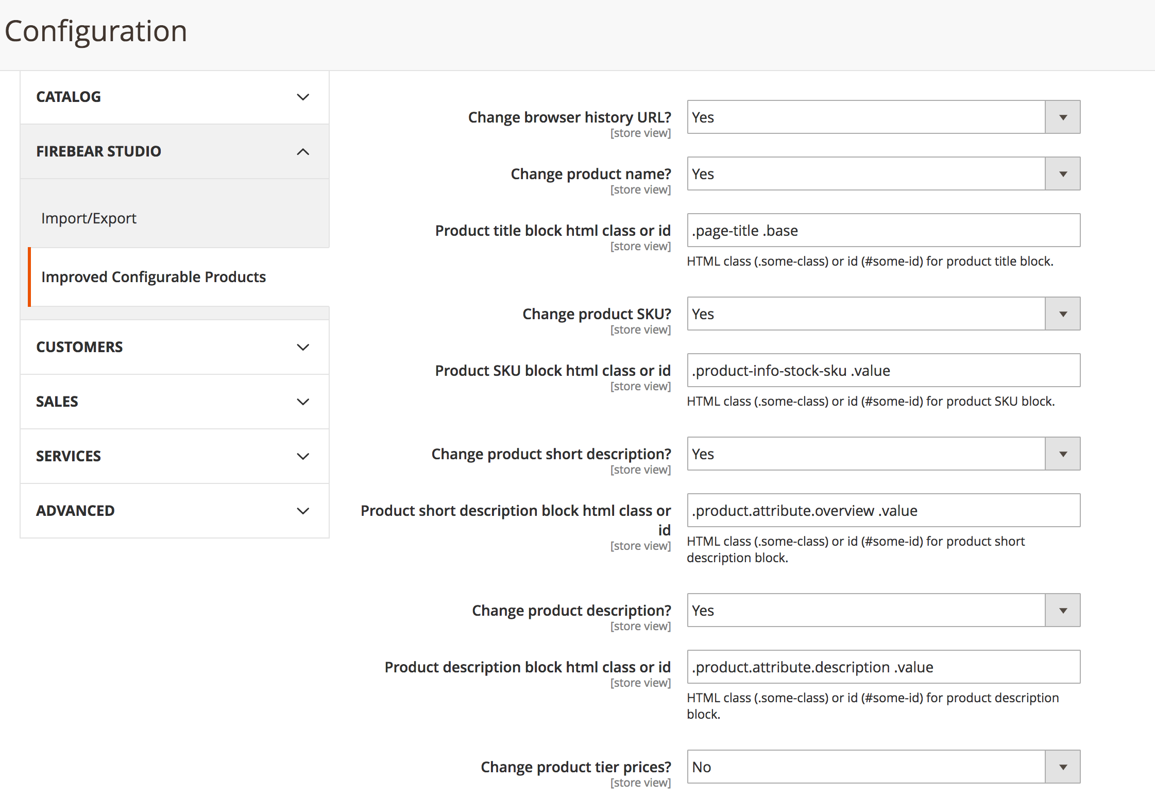This screenshot has height=798, width=1155.
Task: Click the Product SKU block class field
Action: point(883,371)
